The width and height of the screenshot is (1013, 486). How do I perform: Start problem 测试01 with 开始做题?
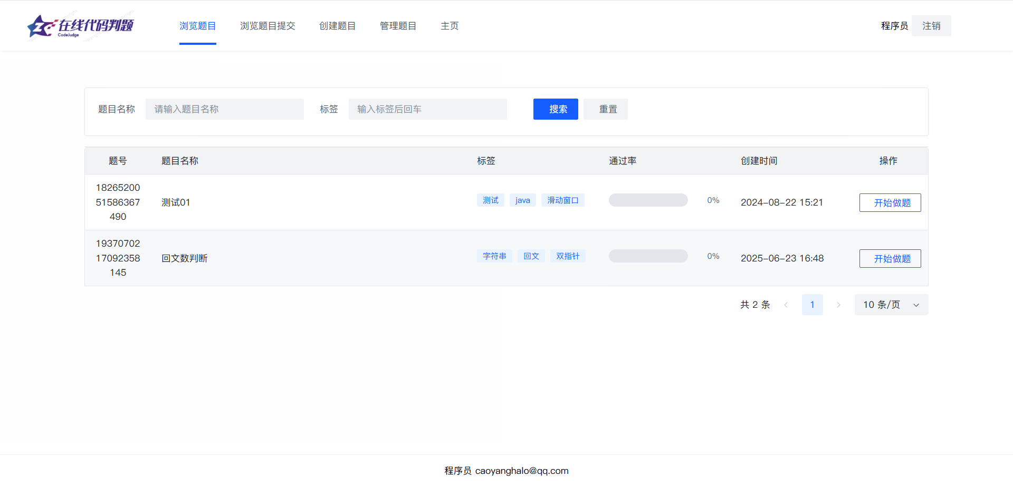coord(890,202)
